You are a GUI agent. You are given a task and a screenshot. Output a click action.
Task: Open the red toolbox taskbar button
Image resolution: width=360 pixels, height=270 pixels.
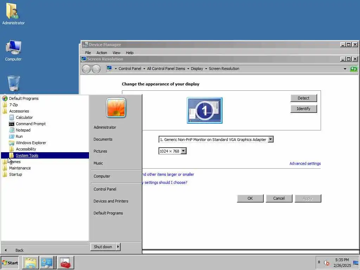click(65, 263)
